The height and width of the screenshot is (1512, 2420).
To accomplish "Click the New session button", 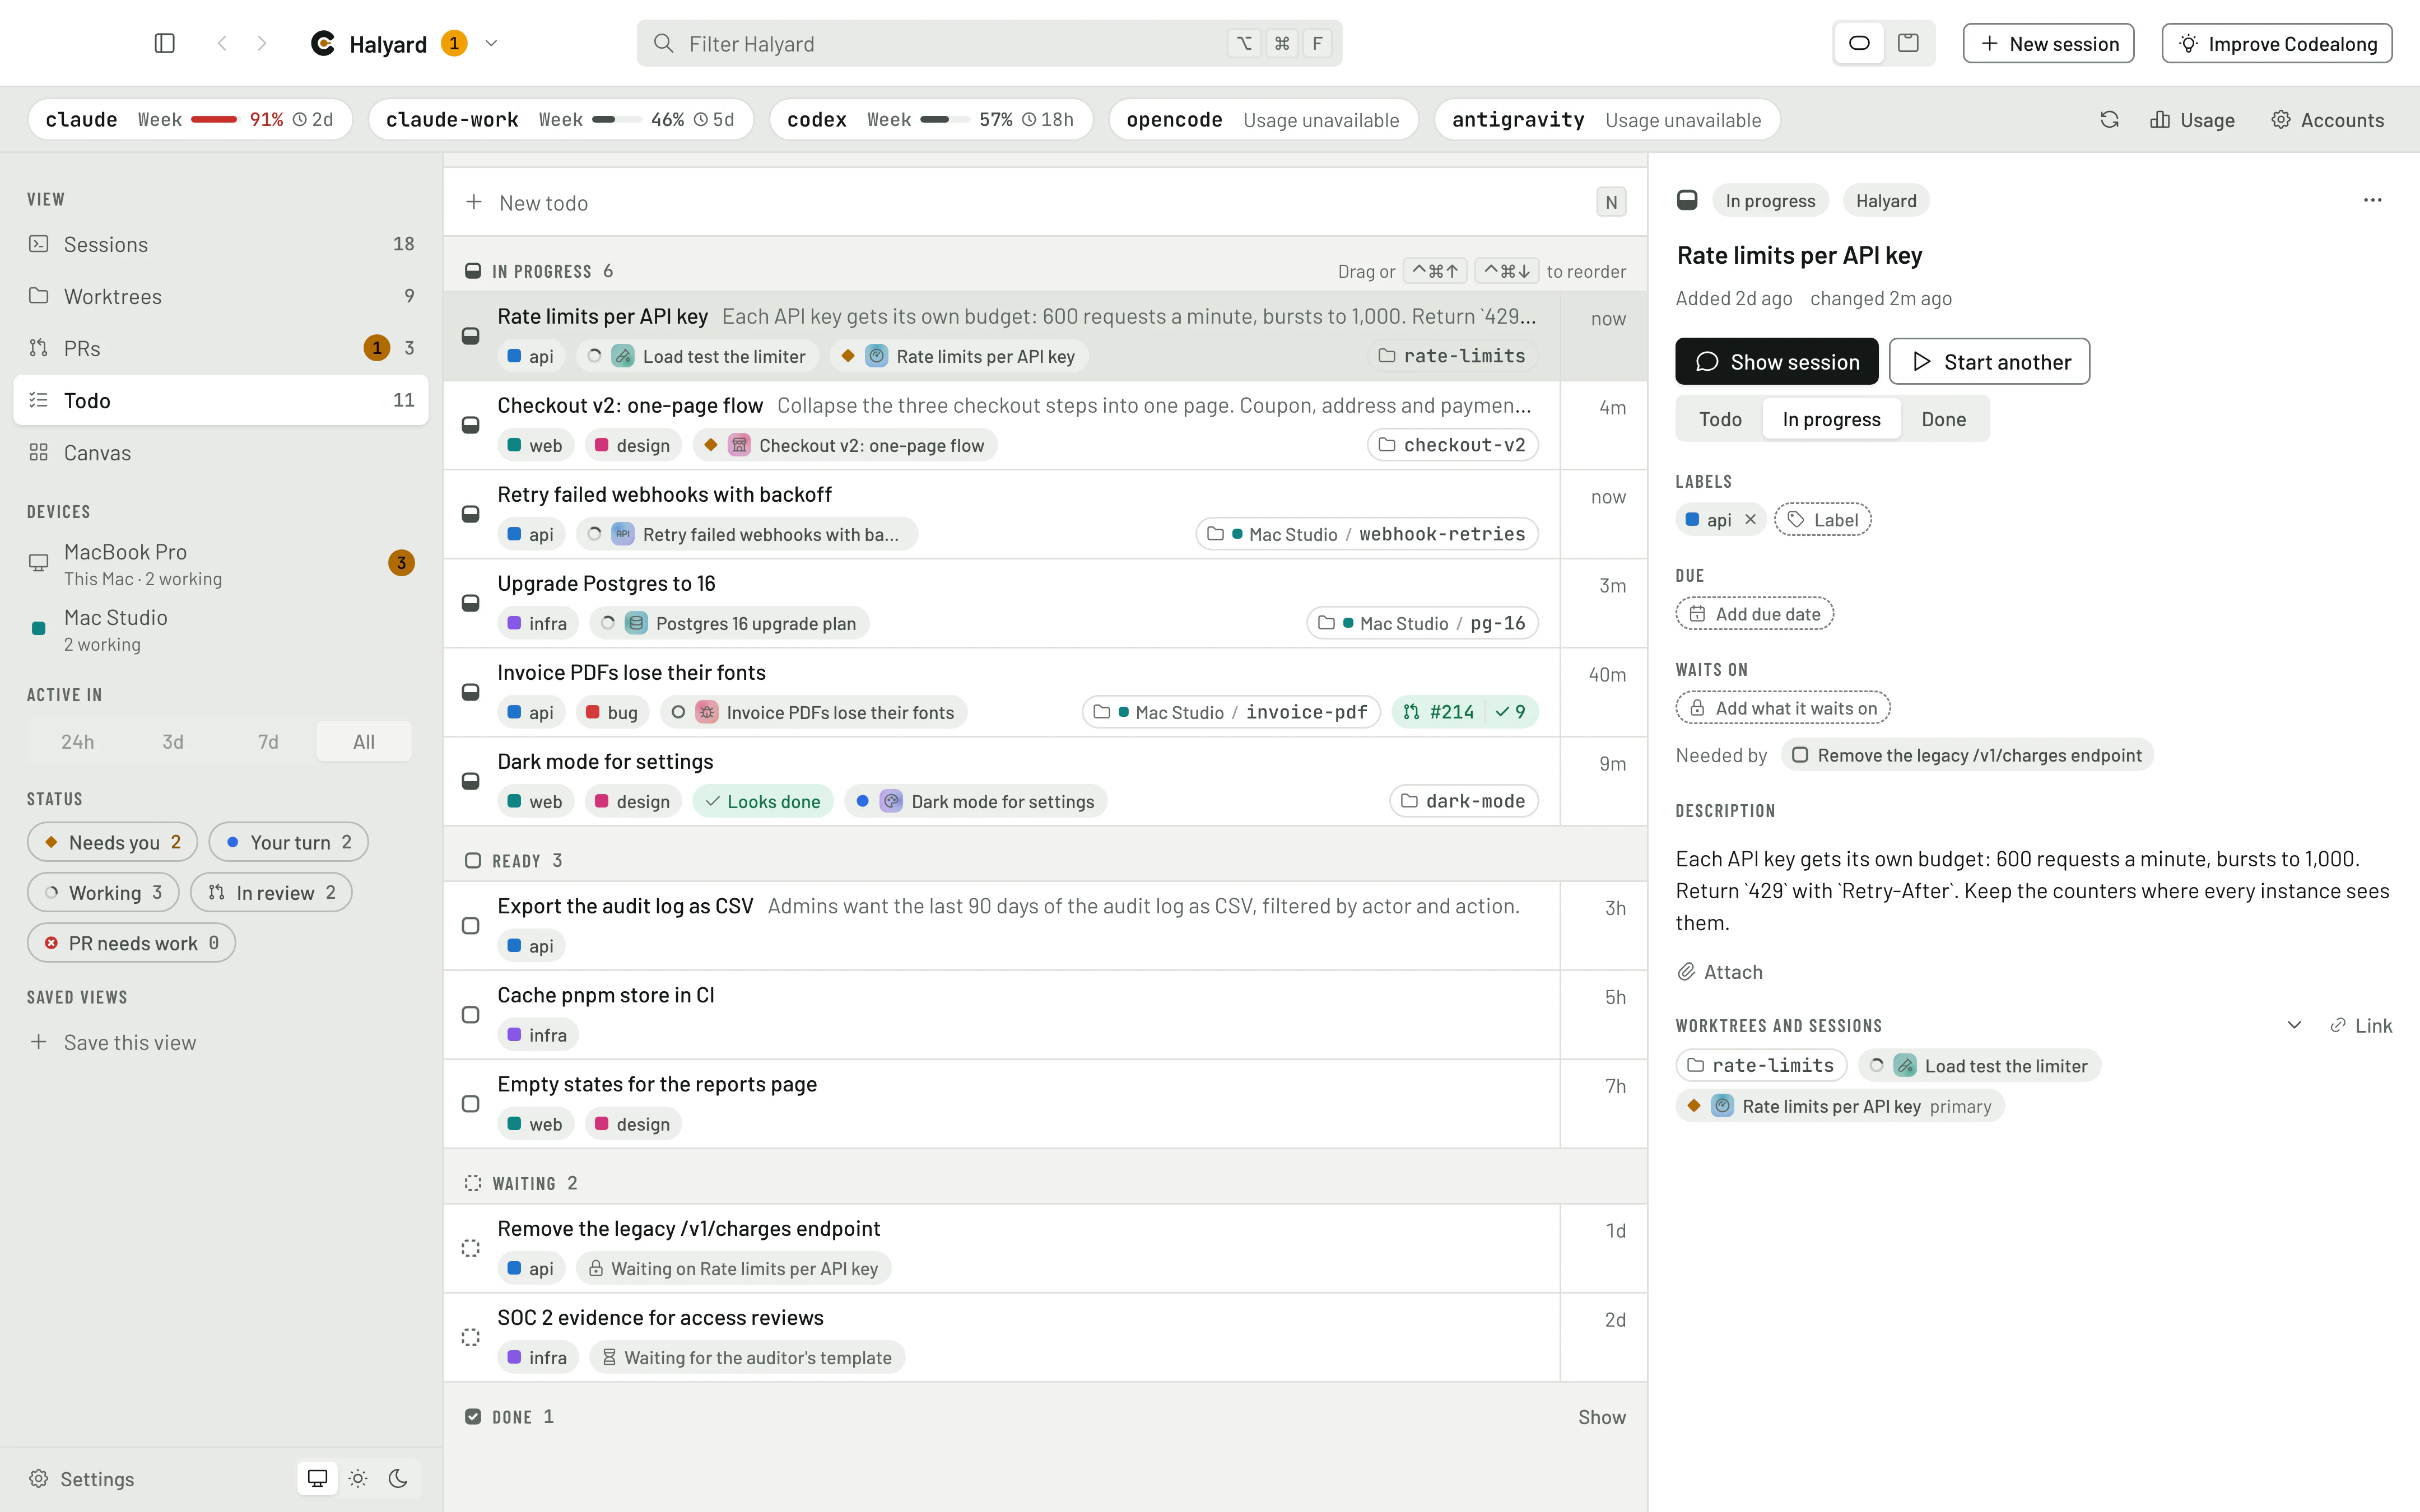I will [2048, 43].
